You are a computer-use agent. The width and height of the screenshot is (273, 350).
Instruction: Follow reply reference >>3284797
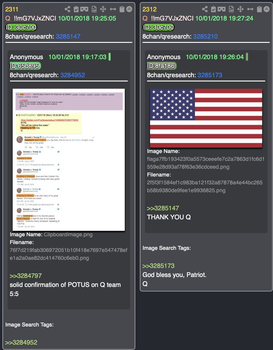(26, 276)
